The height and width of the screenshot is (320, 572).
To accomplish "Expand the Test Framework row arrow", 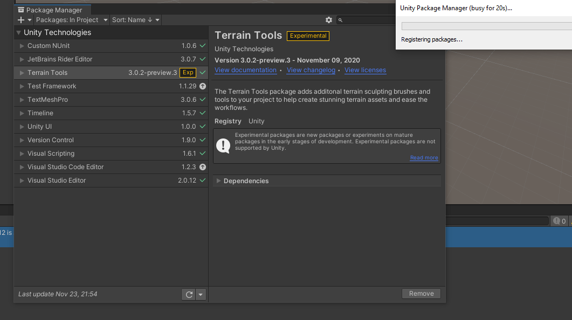I will click(x=22, y=86).
